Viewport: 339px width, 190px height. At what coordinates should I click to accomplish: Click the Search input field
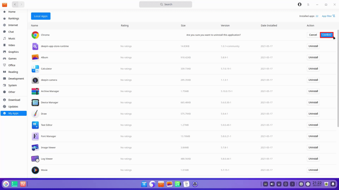(x=166, y=4)
